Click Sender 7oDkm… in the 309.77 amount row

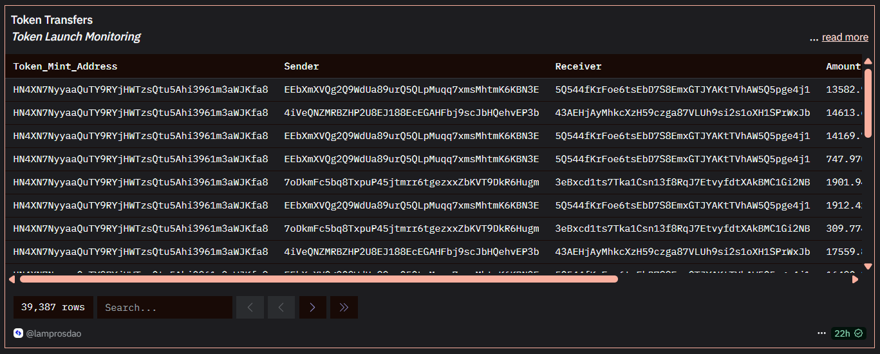[x=411, y=228]
